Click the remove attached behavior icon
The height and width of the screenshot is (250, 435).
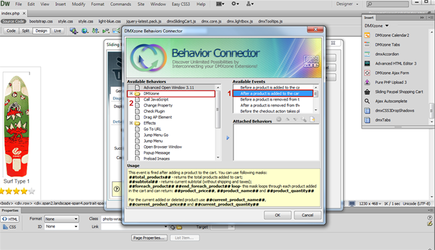click(x=279, y=119)
